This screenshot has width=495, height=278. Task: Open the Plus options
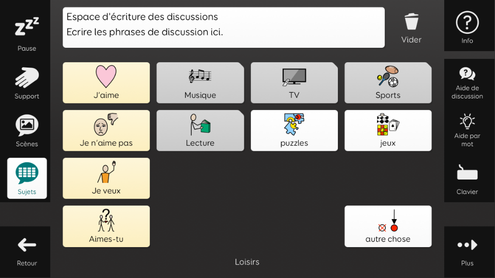coord(467,251)
